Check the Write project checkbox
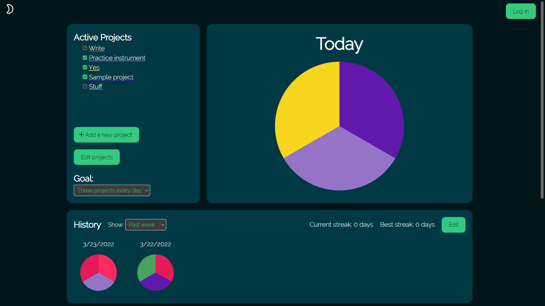 coord(85,48)
